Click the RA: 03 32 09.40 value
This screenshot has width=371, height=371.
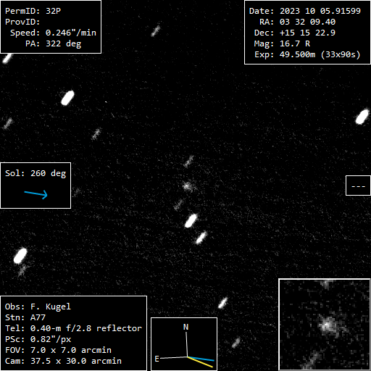[297, 22]
